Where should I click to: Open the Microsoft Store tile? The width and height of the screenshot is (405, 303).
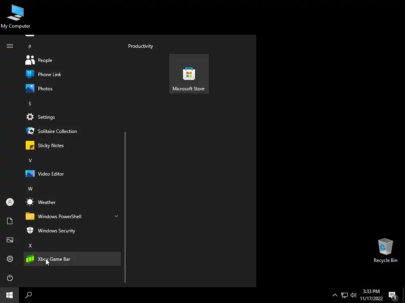189,74
